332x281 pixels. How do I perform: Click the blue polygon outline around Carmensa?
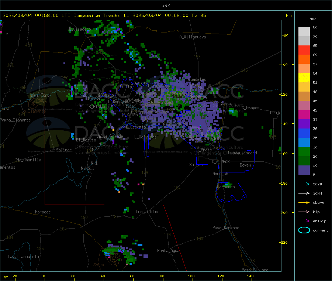(x=231, y=192)
